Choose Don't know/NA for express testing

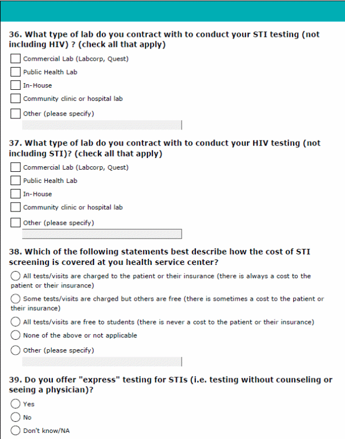coord(16,431)
